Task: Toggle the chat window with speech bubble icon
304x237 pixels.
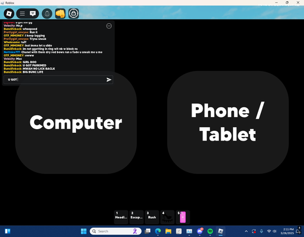Action: tap(33, 13)
